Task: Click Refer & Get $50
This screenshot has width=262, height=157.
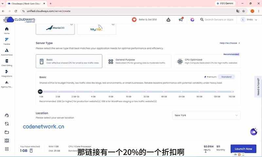Action: tap(148, 20)
